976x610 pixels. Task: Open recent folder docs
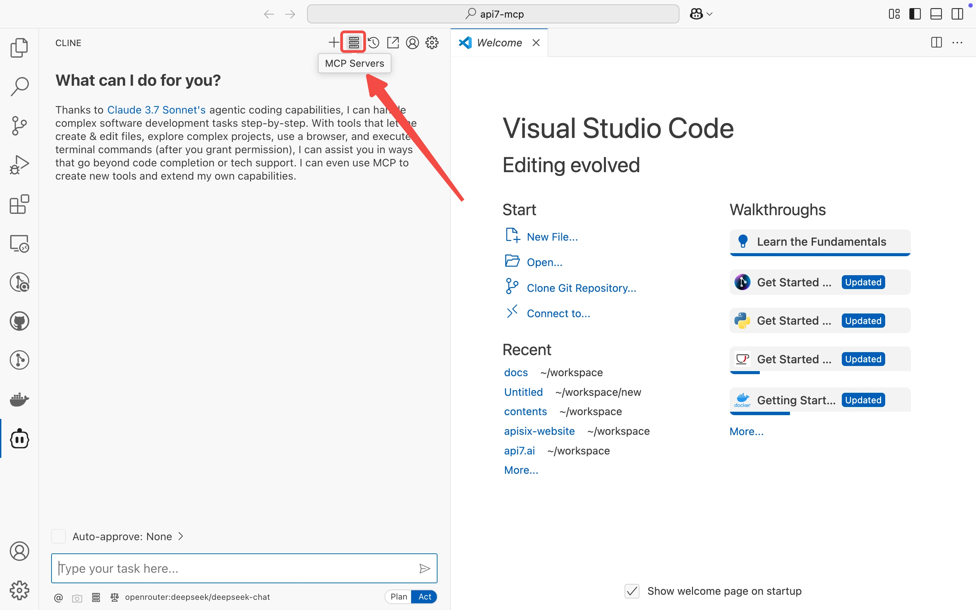[516, 372]
